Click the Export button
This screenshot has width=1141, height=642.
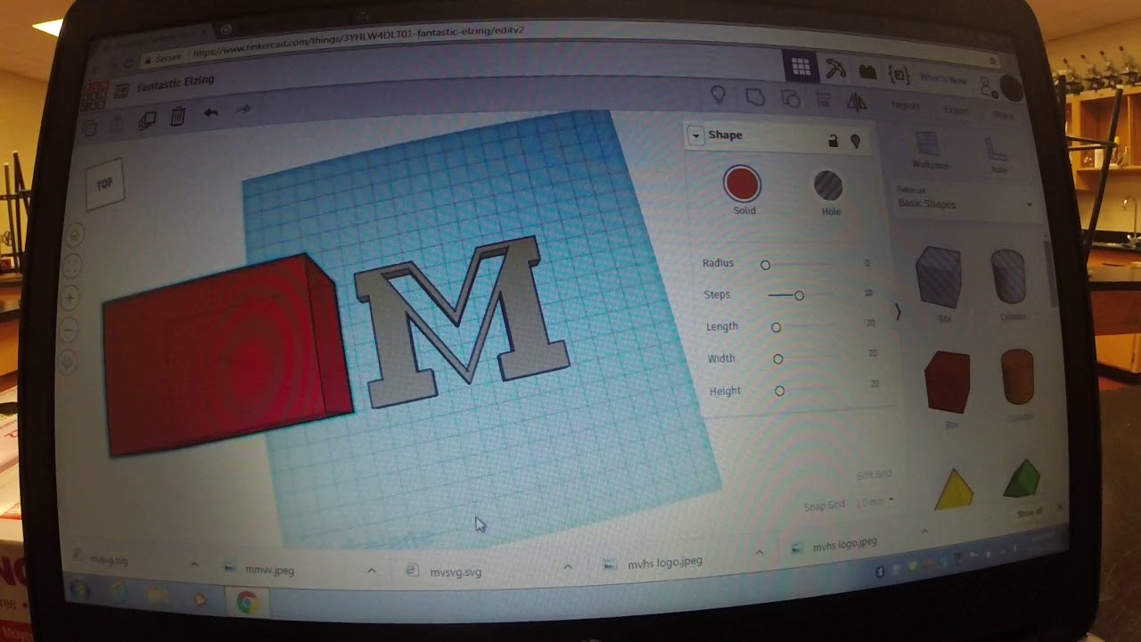pos(956,111)
